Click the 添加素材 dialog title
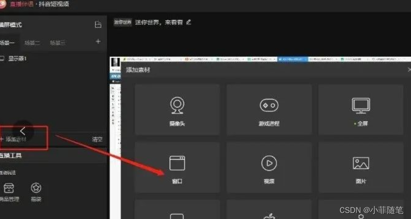This screenshot has width=411, height=219. click(x=138, y=70)
